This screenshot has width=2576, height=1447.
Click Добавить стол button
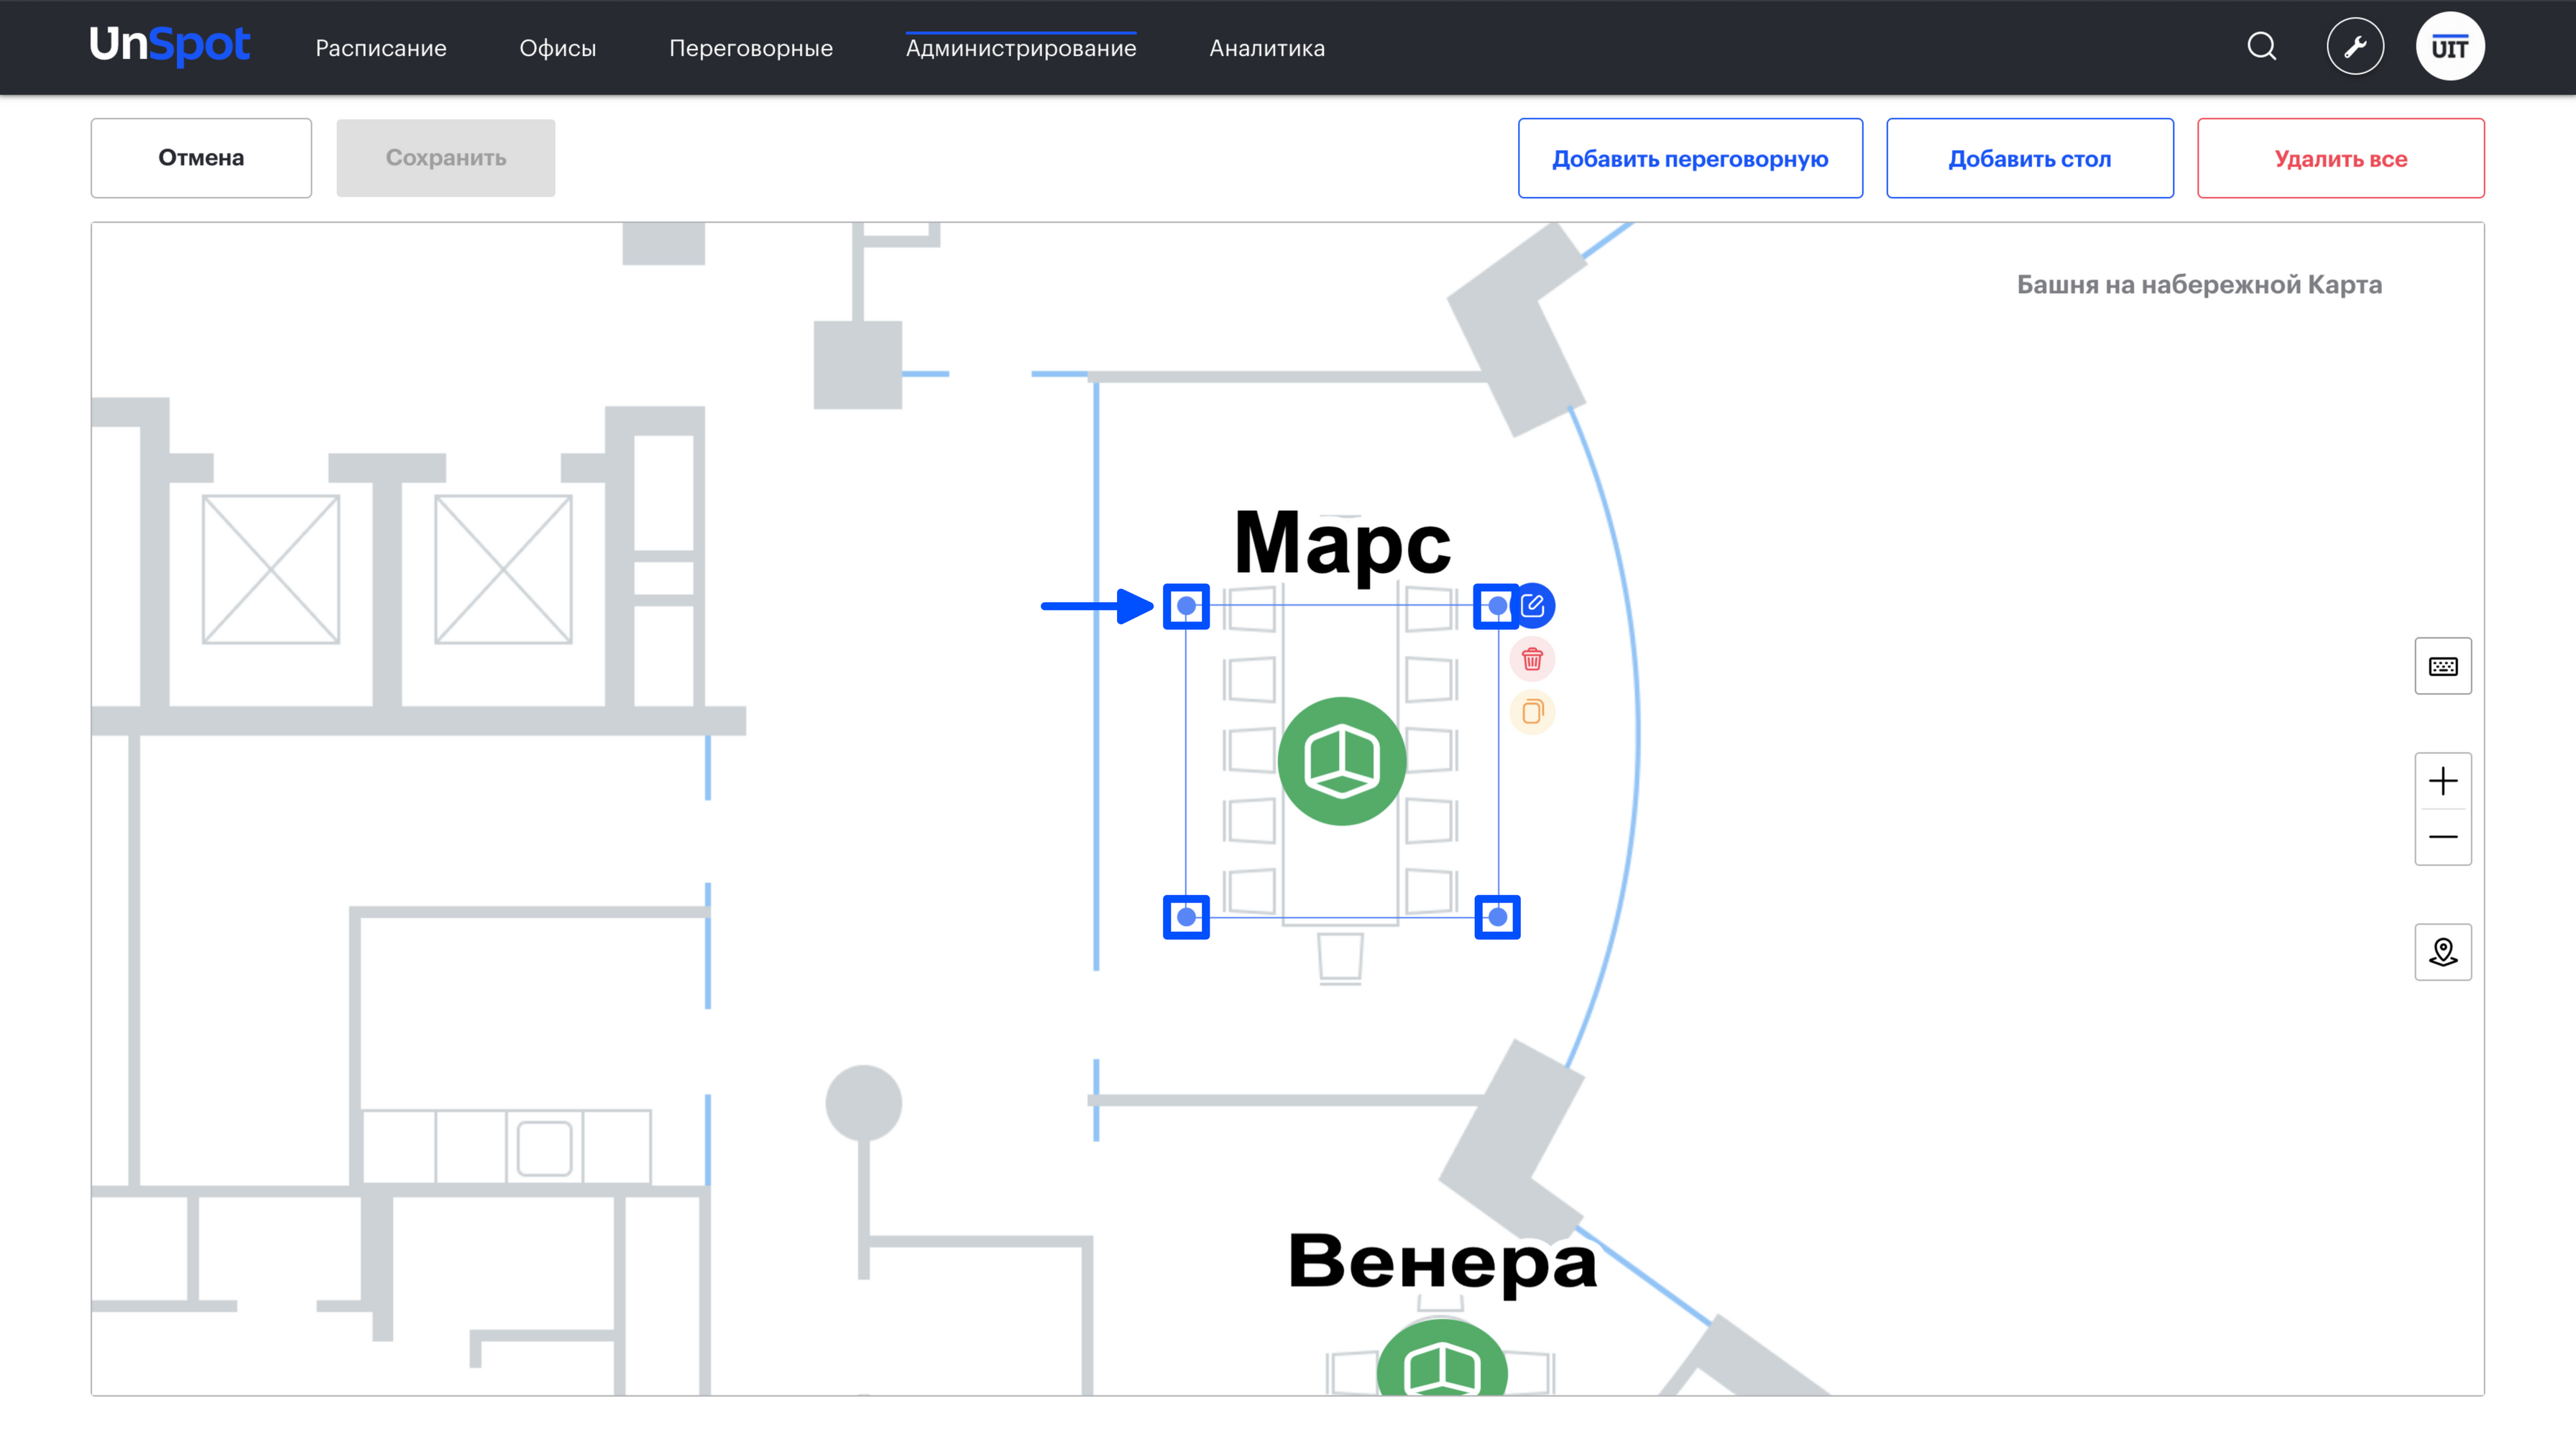pyautogui.click(x=2030, y=158)
